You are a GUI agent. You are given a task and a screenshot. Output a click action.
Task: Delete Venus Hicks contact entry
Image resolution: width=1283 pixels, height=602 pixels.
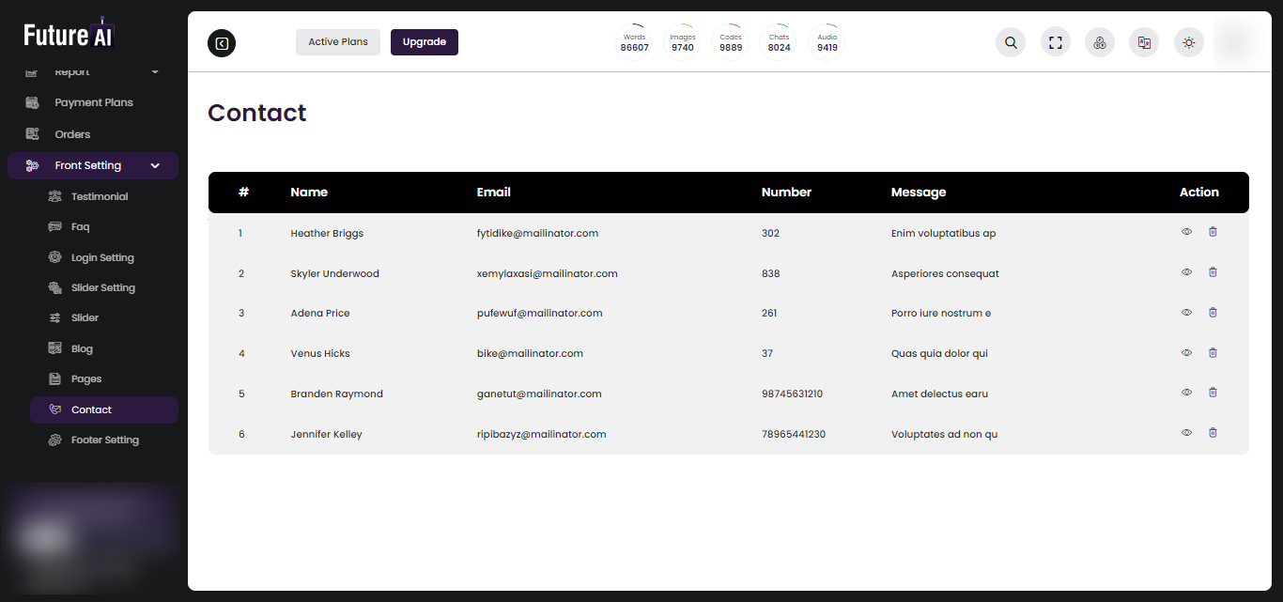click(1213, 353)
